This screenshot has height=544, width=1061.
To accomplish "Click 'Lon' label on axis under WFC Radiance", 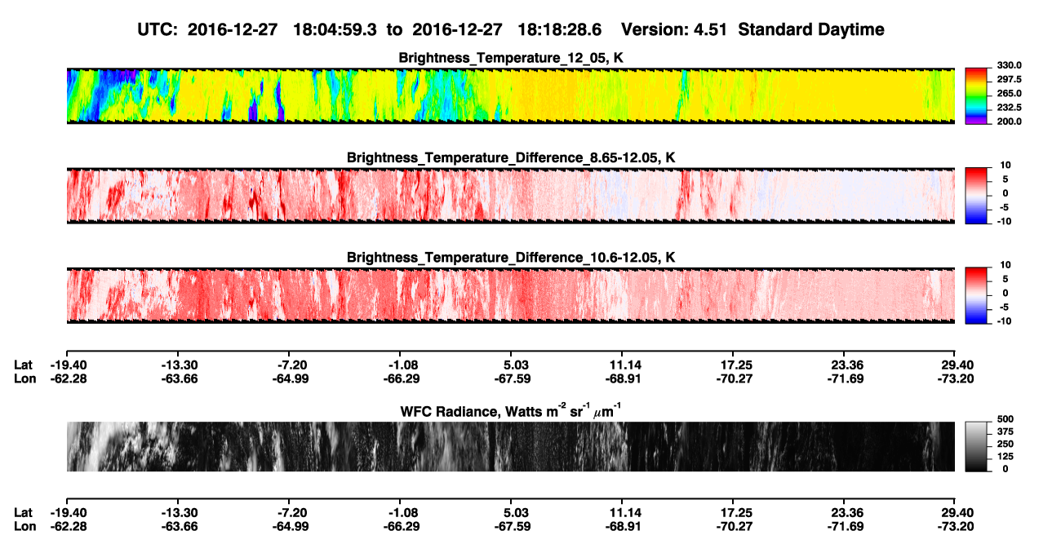I will click(x=24, y=526).
